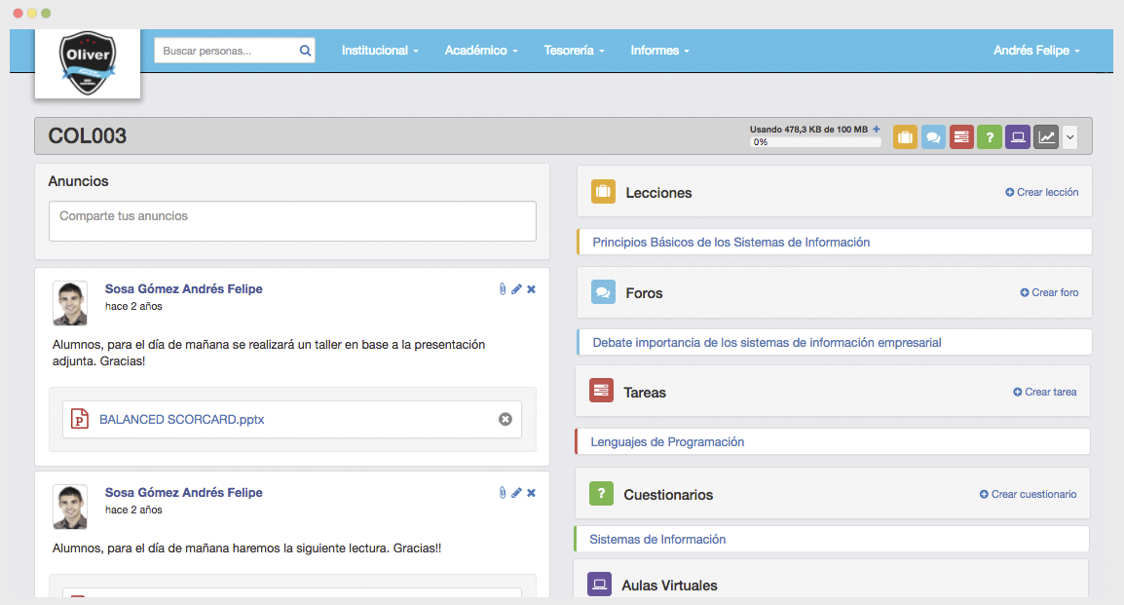Remove the BALANCED SCORCARD.pptx attachment
This screenshot has width=1124, height=605.
point(506,419)
